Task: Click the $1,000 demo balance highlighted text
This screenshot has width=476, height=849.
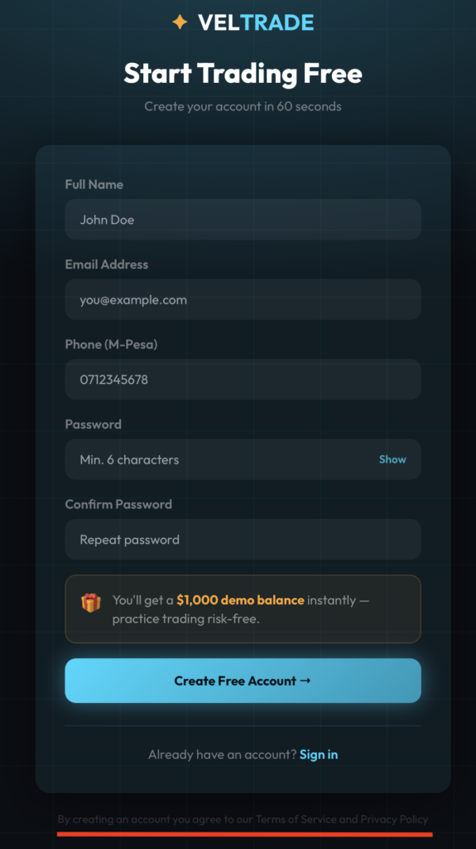Action: tap(240, 600)
